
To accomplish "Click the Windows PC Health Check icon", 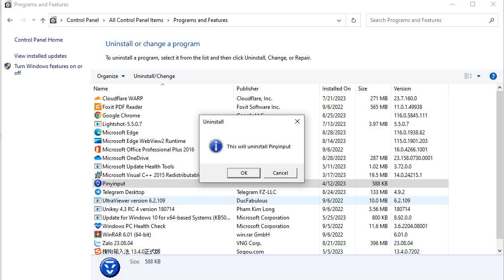I will point(97,226).
